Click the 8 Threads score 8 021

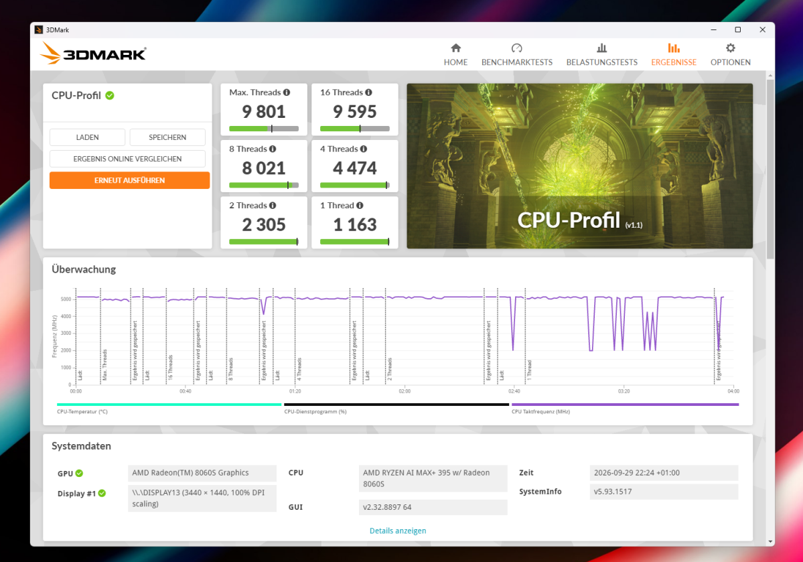coord(264,168)
